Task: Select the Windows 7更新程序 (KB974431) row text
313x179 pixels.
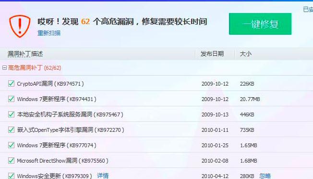Action: coord(57,99)
